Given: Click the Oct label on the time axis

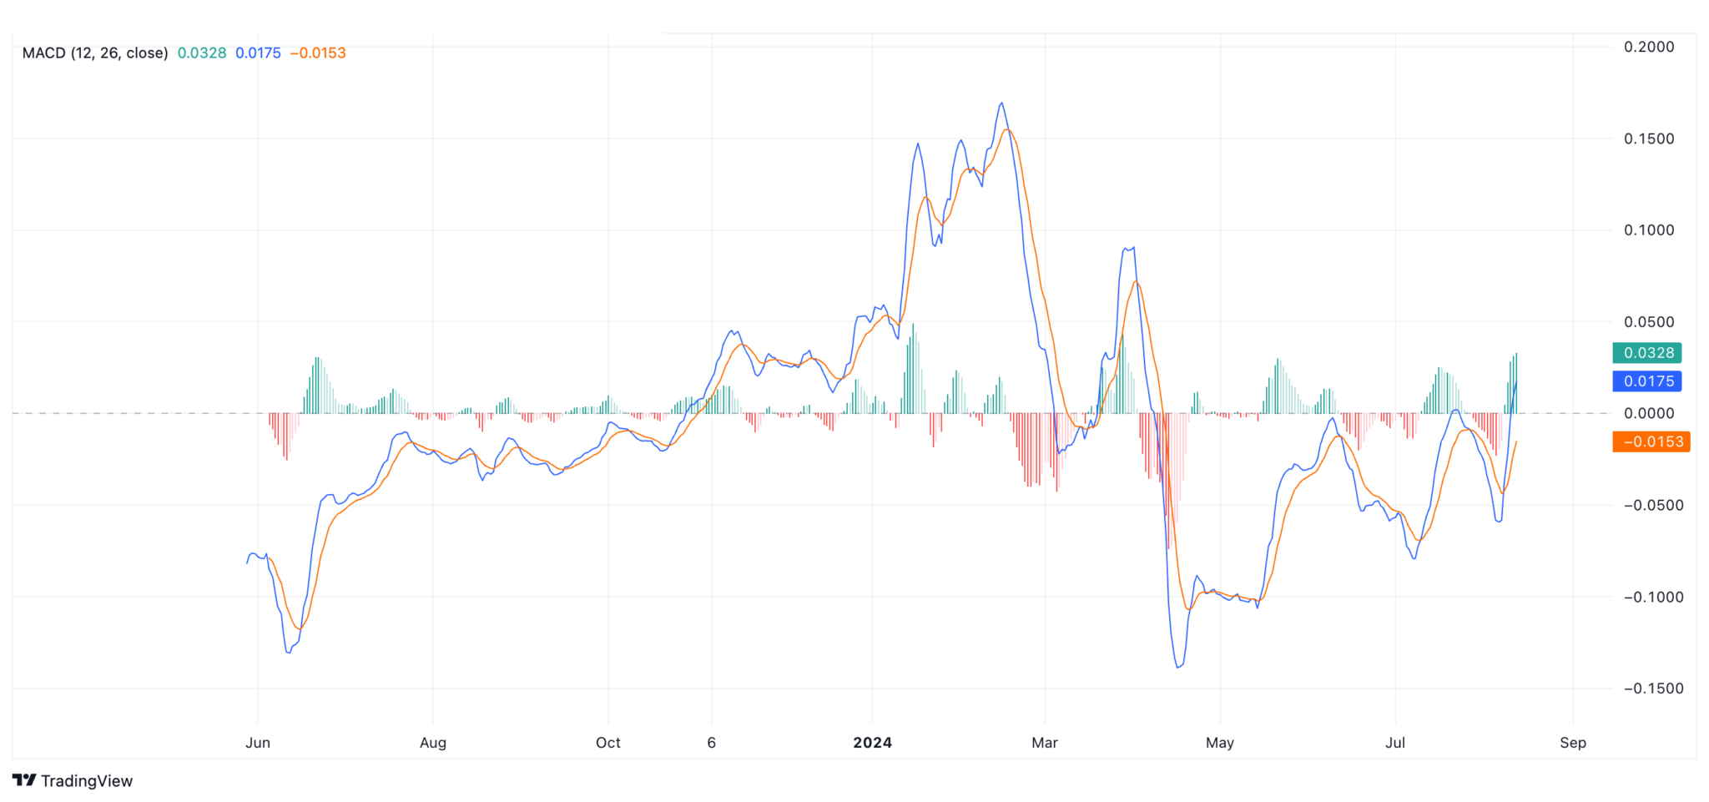Looking at the screenshot, I should pyautogui.click(x=608, y=743).
